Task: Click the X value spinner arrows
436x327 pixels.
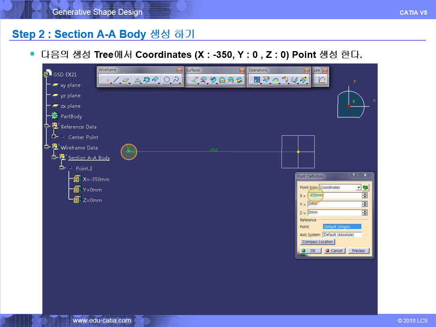Action: [x=364, y=195]
